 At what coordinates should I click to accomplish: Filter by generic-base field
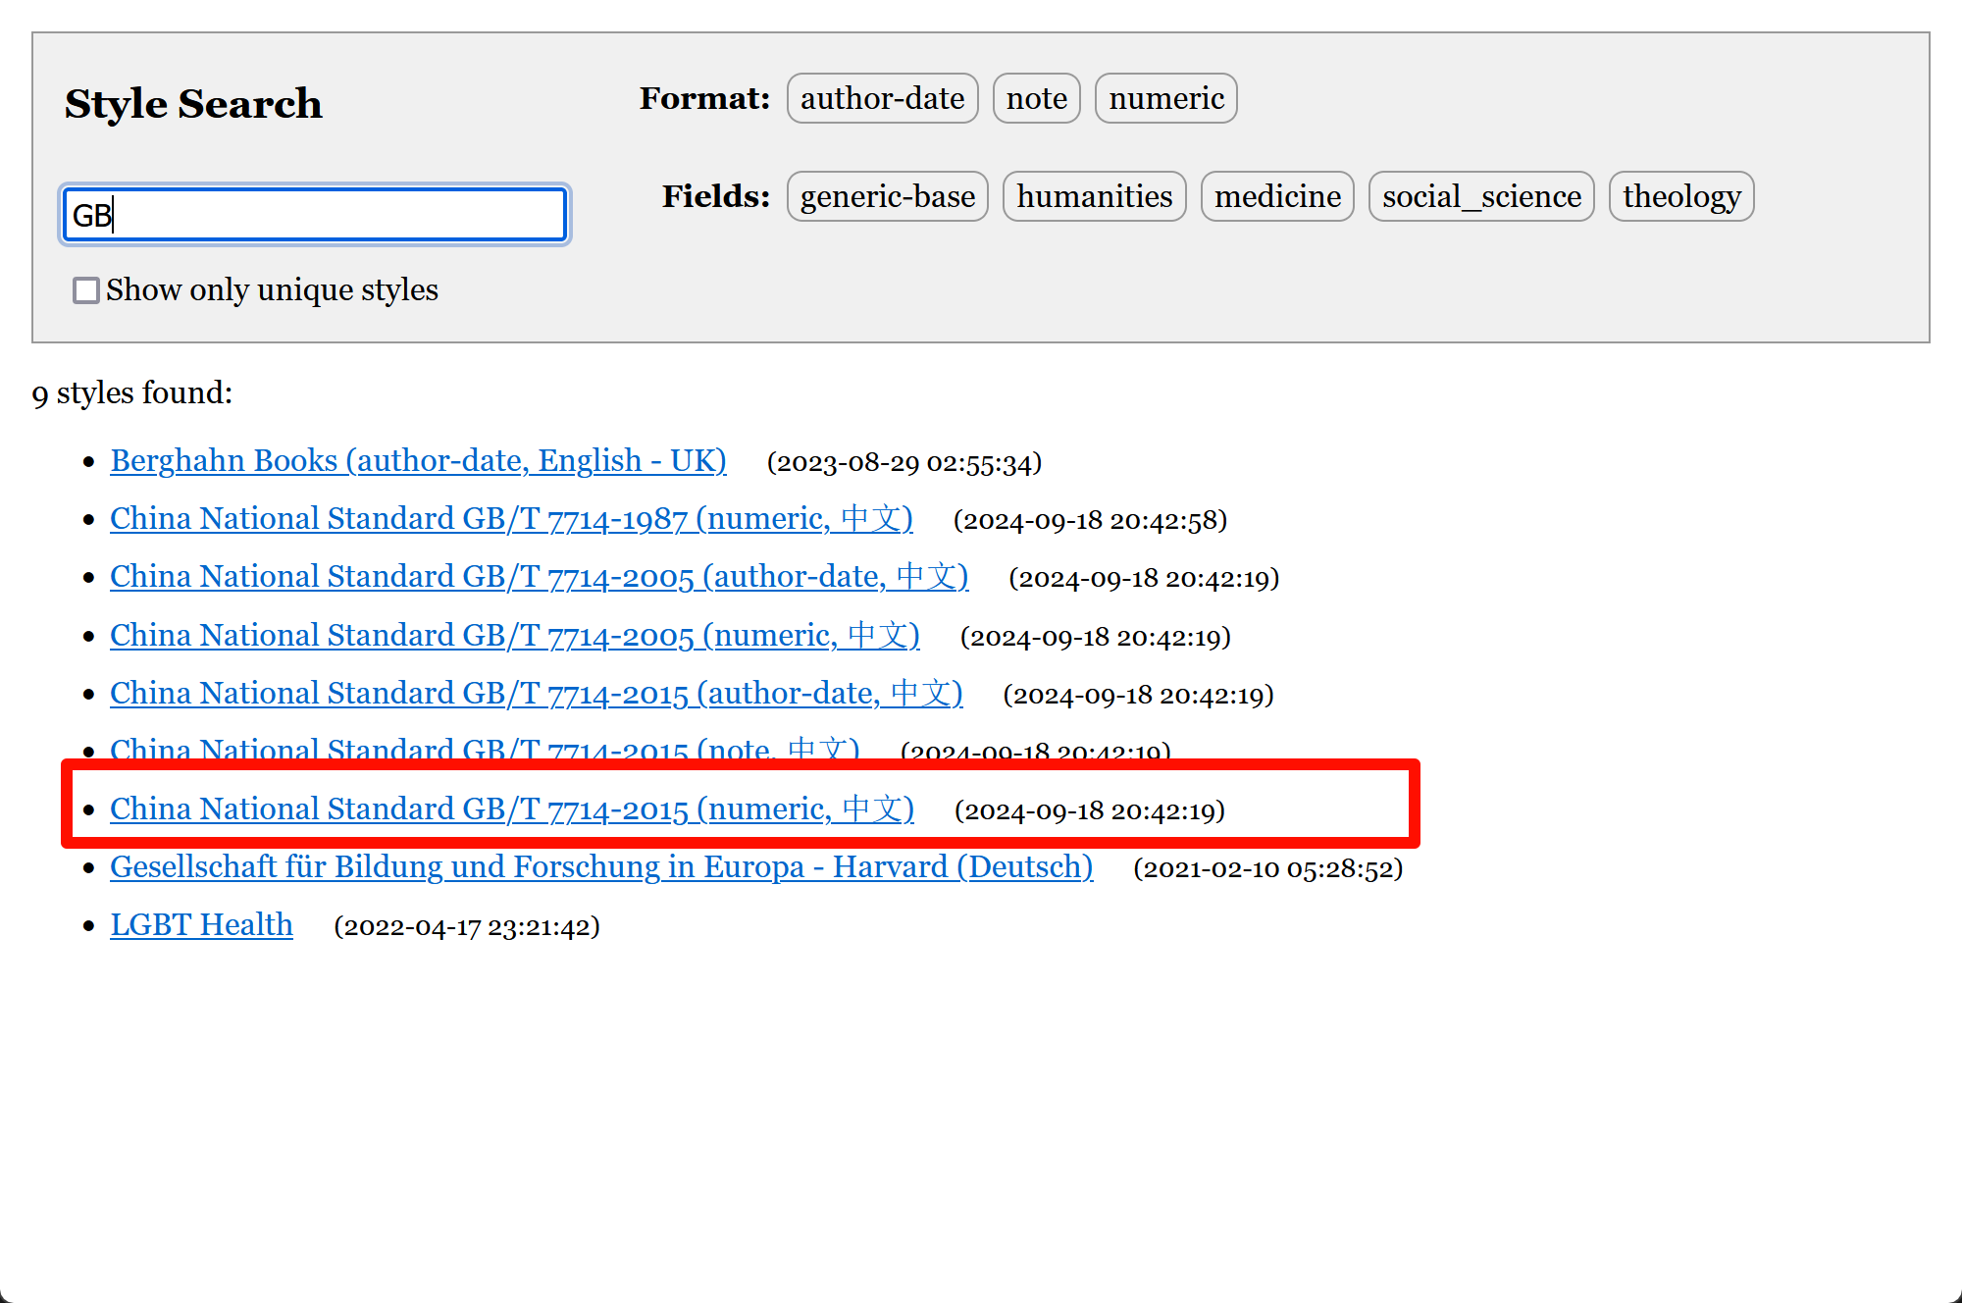click(887, 197)
